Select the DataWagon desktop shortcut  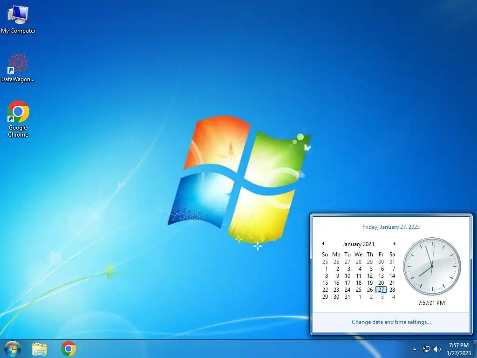coord(18,68)
